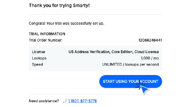
Task: Click the 'Need assistance?' text
Action: pos(44,101)
